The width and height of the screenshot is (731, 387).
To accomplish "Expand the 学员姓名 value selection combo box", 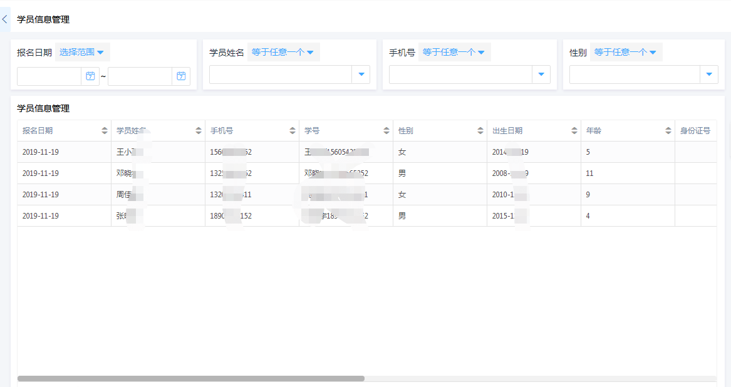I will point(361,74).
